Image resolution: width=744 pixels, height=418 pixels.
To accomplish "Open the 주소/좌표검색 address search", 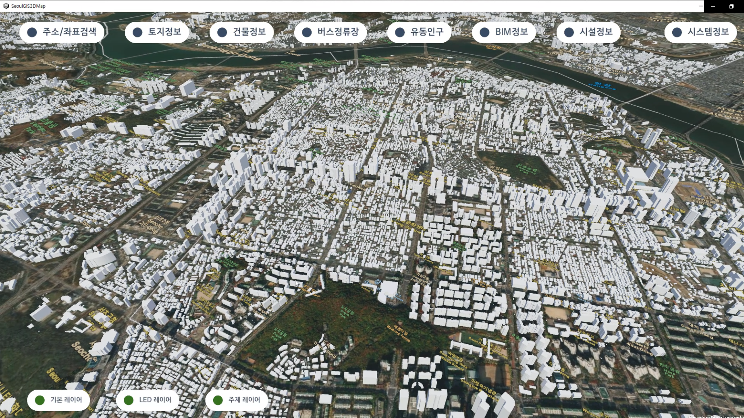I will (62, 32).
